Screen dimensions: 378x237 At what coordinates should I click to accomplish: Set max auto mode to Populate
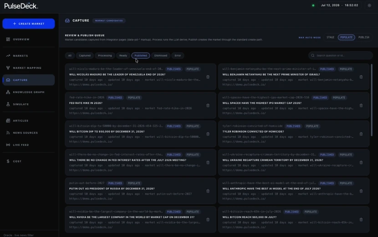[x=346, y=37]
